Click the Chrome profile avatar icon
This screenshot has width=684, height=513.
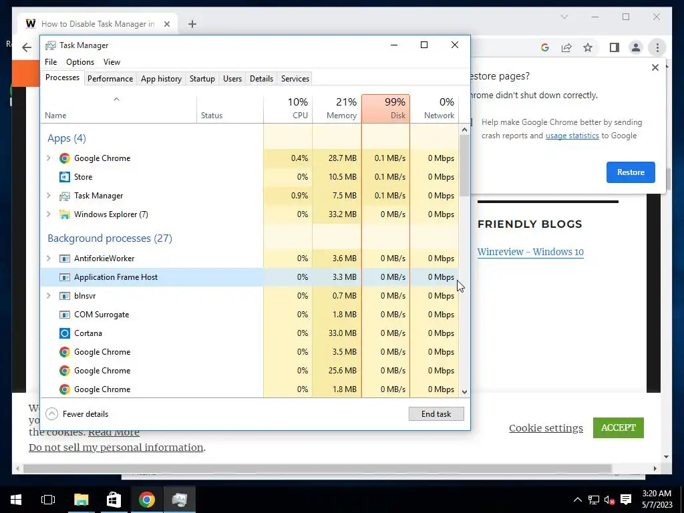(x=636, y=47)
